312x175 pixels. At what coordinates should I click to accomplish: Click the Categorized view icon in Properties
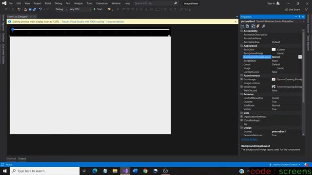tap(243, 26)
